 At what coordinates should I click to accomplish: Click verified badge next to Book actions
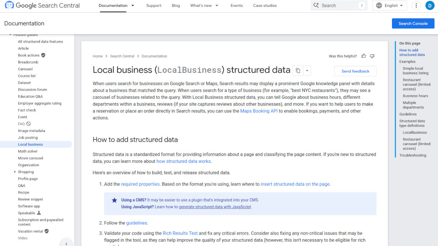43,55
